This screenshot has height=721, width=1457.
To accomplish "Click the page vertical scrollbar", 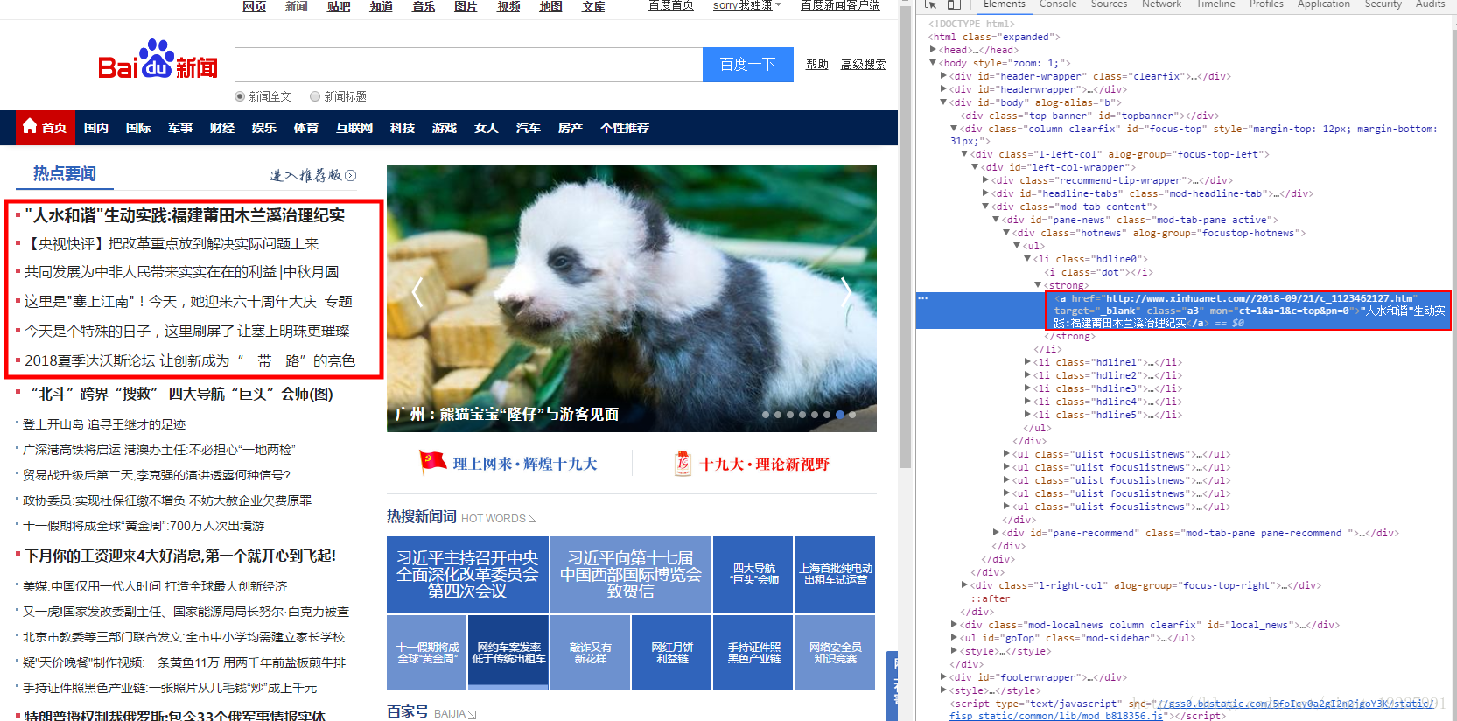I will 905,236.
